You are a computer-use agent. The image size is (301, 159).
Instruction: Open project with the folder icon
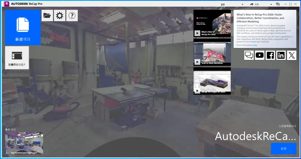point(47,16)
